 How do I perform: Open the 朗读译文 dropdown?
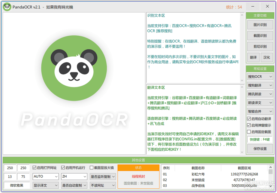pyautogui.click(x=260, y=103)
